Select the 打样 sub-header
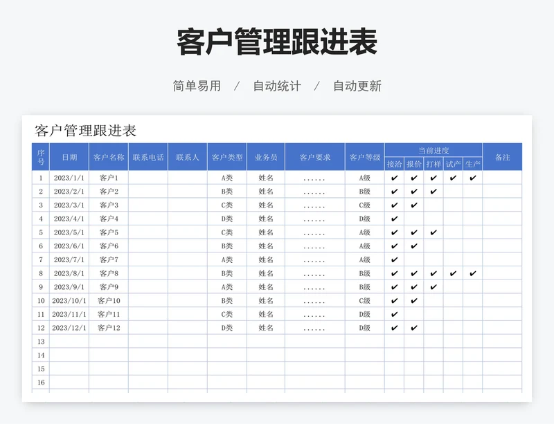 tap(434, 164)
